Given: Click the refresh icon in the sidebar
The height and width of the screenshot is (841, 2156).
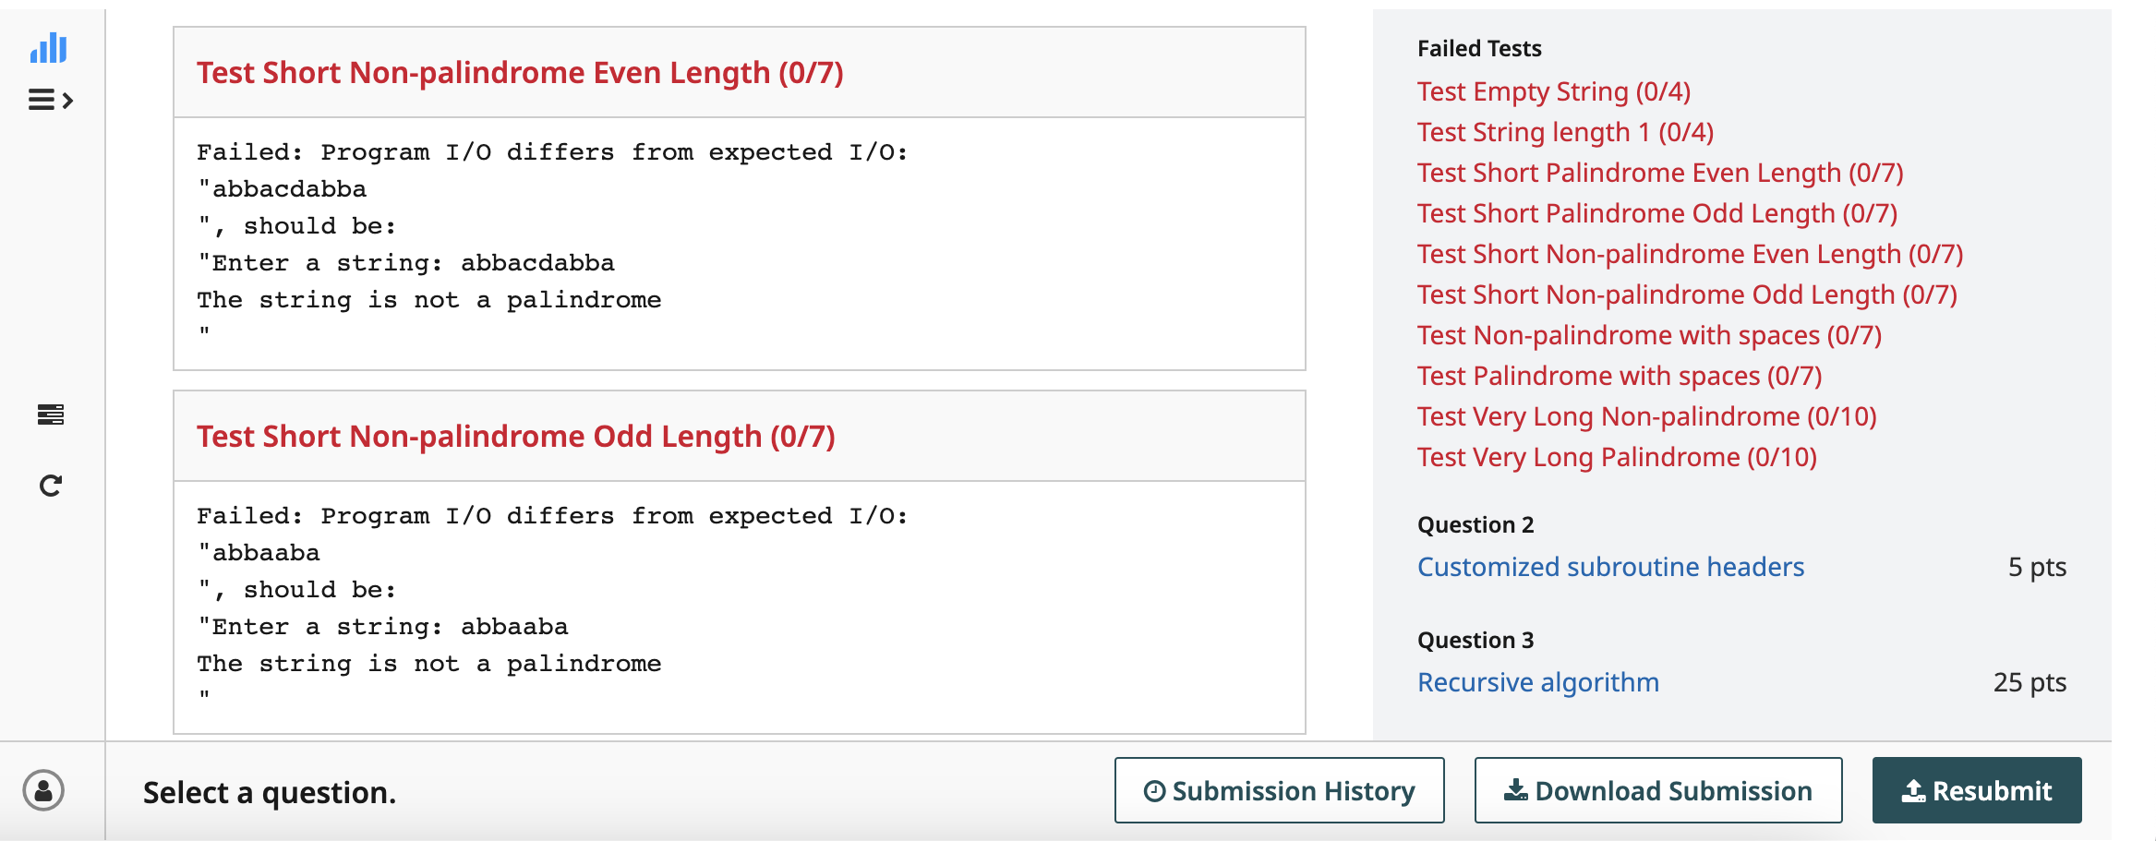Looking at the screenshot, I should coord(49,484).
